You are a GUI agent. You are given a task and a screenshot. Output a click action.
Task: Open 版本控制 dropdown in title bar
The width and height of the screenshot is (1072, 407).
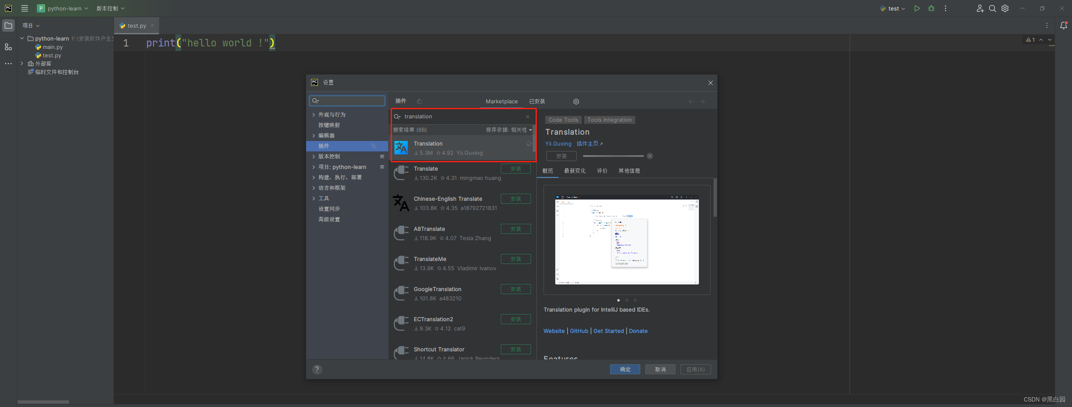click(111, 8)
